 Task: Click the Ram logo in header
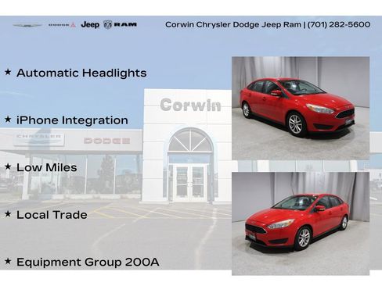[121, 25]
